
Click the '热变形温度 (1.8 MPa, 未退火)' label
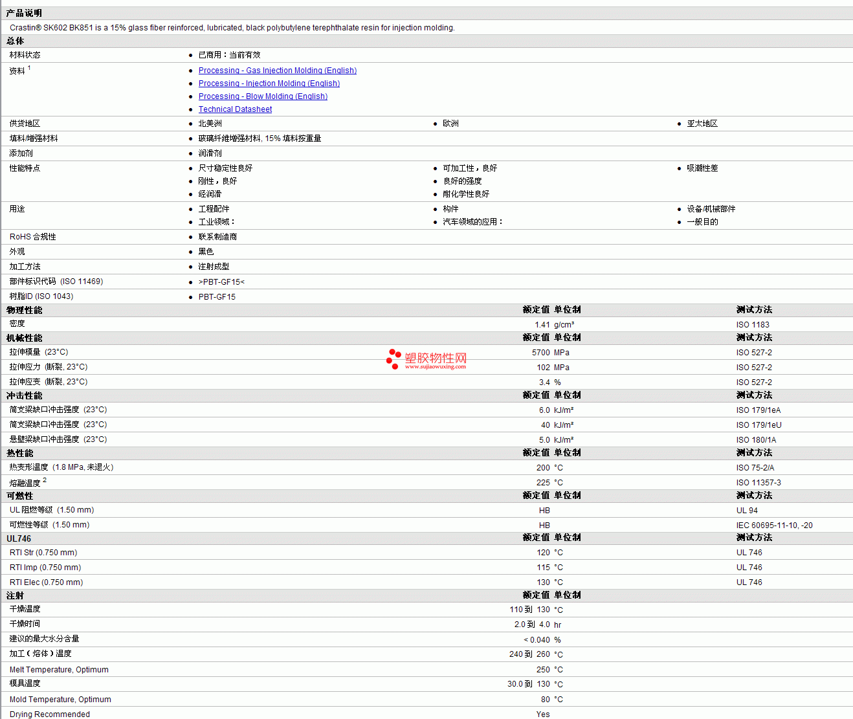[61, 467]
